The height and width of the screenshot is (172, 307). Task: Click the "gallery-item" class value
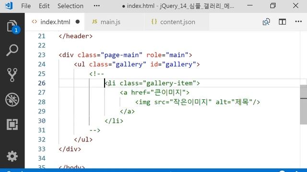point(169,83)
